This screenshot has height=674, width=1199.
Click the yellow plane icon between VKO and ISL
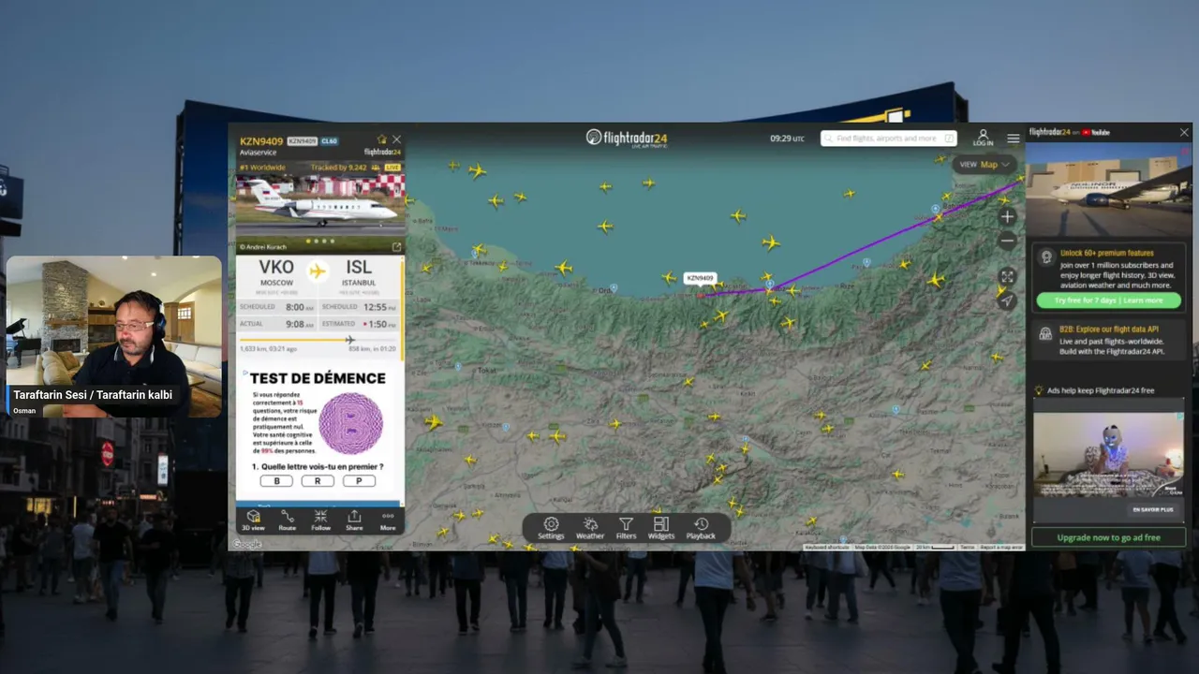pyautogui.click(x=318, y=271)
